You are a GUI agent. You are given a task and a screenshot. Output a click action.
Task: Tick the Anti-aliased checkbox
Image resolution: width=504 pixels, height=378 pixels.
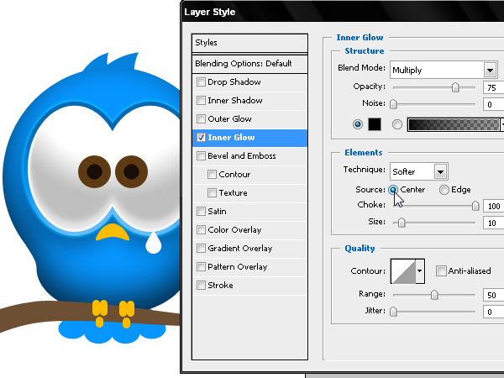pyautogui.click(x=441, y=271)
